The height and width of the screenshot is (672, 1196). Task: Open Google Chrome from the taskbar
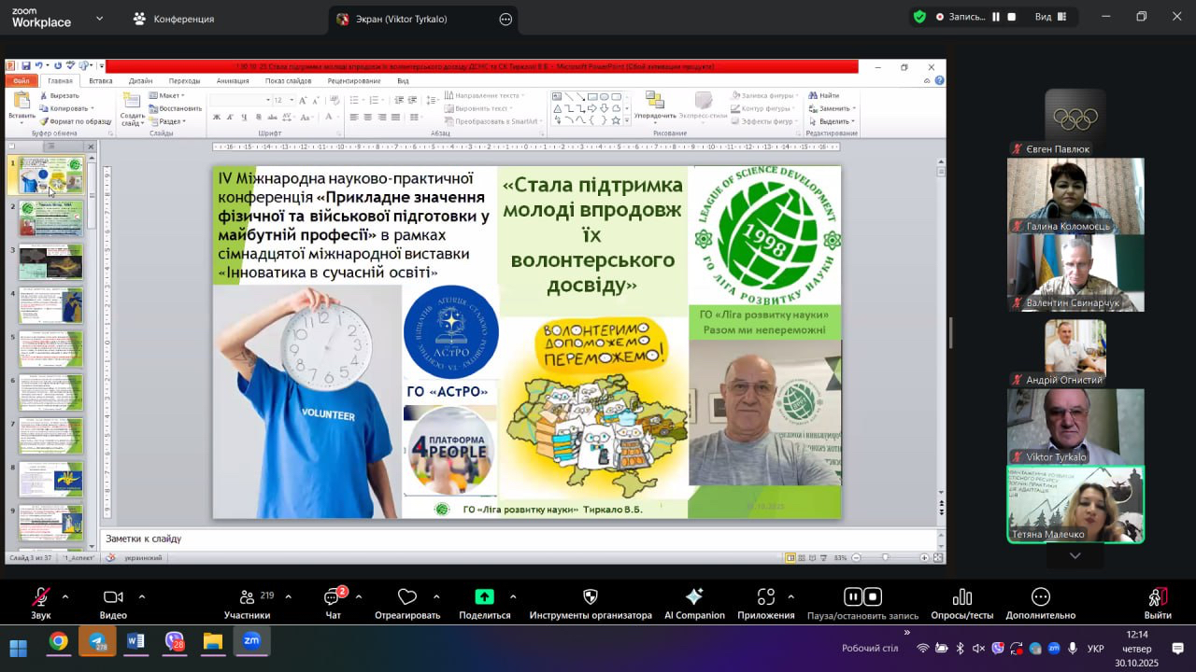59,641
